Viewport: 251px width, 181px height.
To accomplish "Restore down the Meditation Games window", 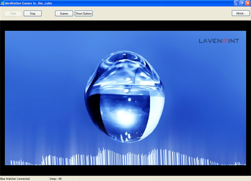I will pos(242,3).
